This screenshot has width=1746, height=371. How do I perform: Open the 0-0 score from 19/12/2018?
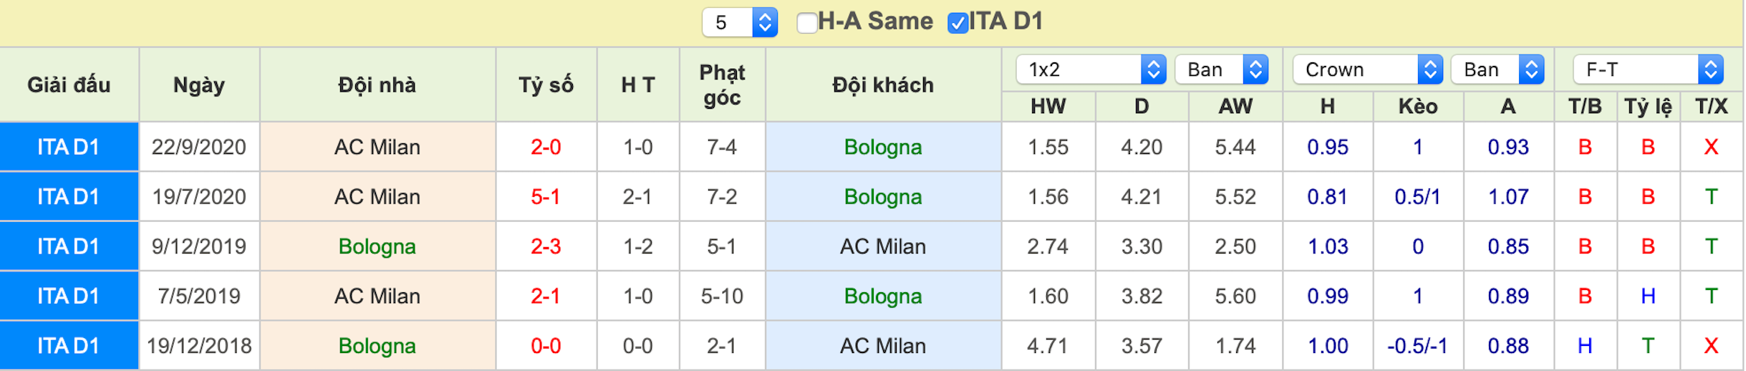pos(546,346)
